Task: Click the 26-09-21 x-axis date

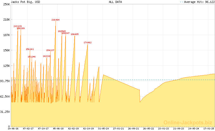Action: pos(133,129)
